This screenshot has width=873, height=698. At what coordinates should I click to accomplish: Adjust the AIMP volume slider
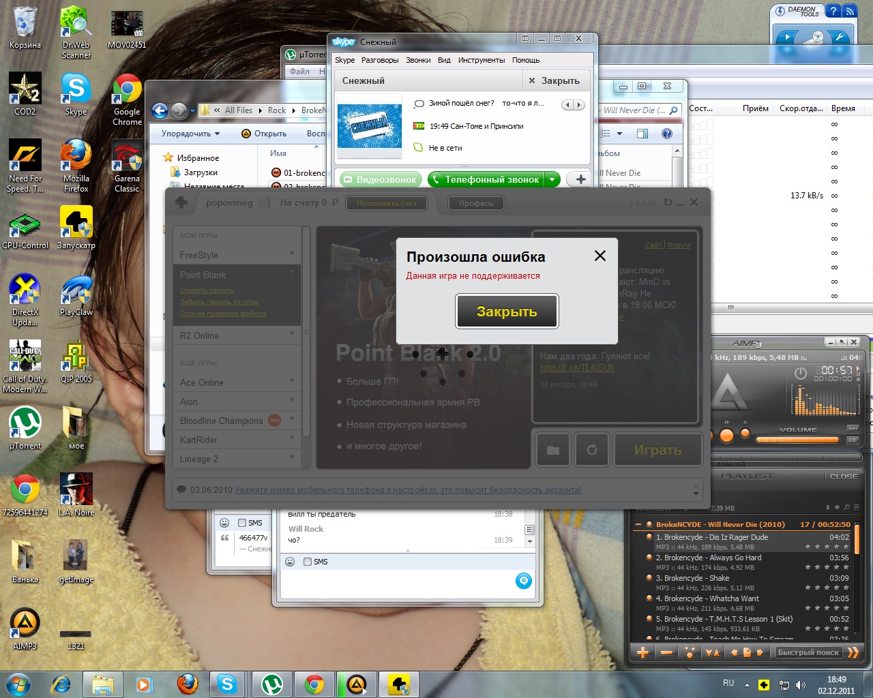point(798,440)
